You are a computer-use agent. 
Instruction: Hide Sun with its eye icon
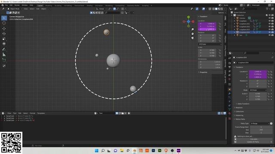[269, 35]
